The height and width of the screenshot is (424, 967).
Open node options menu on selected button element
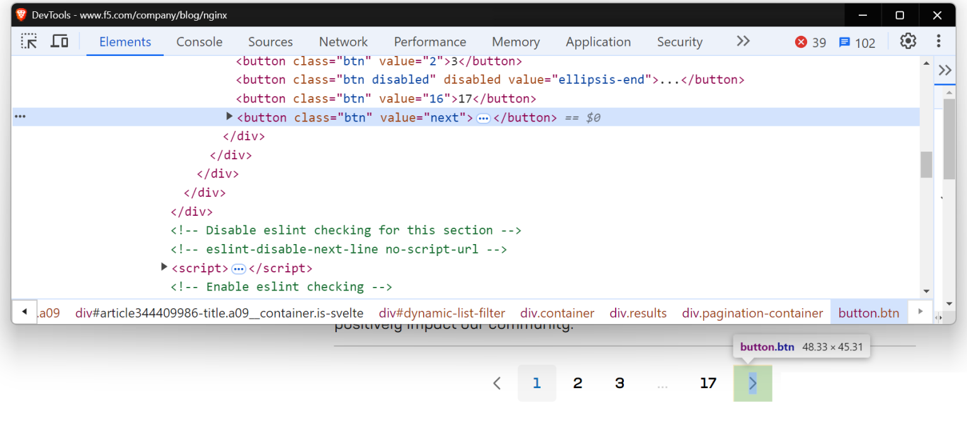(x=20, y=116)
